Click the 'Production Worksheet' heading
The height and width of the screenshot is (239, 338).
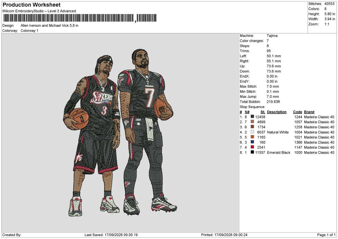pos(32,5)
